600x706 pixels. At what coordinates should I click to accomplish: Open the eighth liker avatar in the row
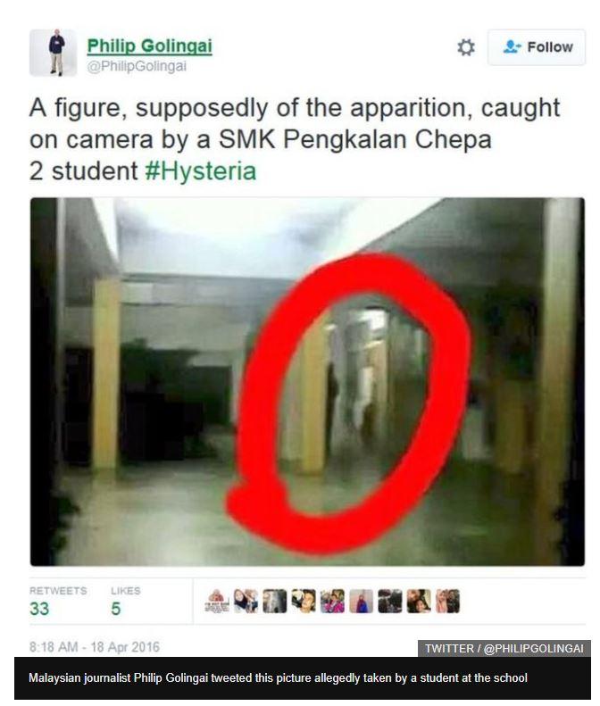click(x=419, y=601)
